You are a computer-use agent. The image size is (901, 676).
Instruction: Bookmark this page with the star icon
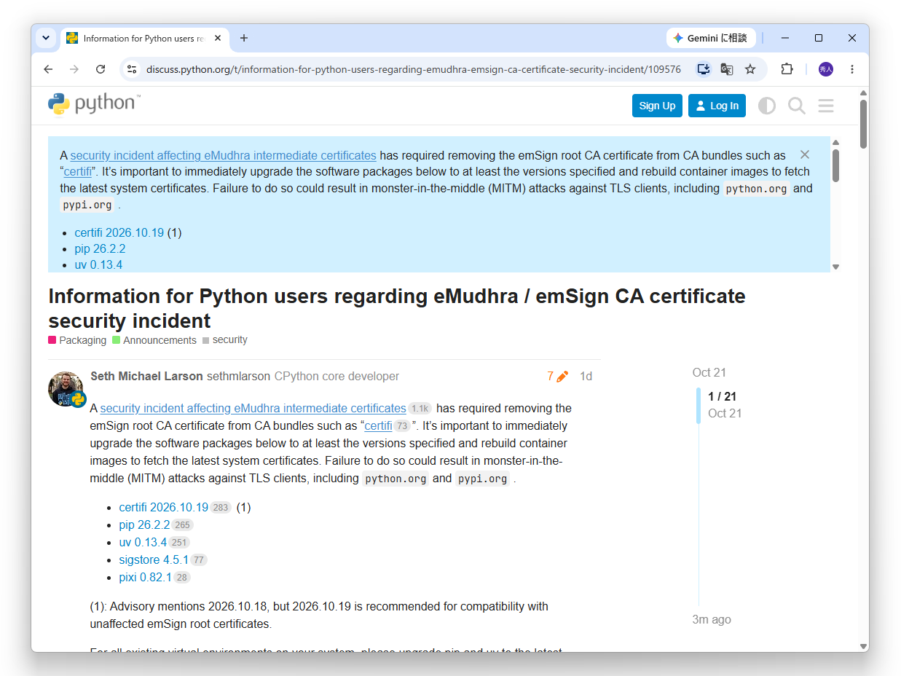coord(749,69)
